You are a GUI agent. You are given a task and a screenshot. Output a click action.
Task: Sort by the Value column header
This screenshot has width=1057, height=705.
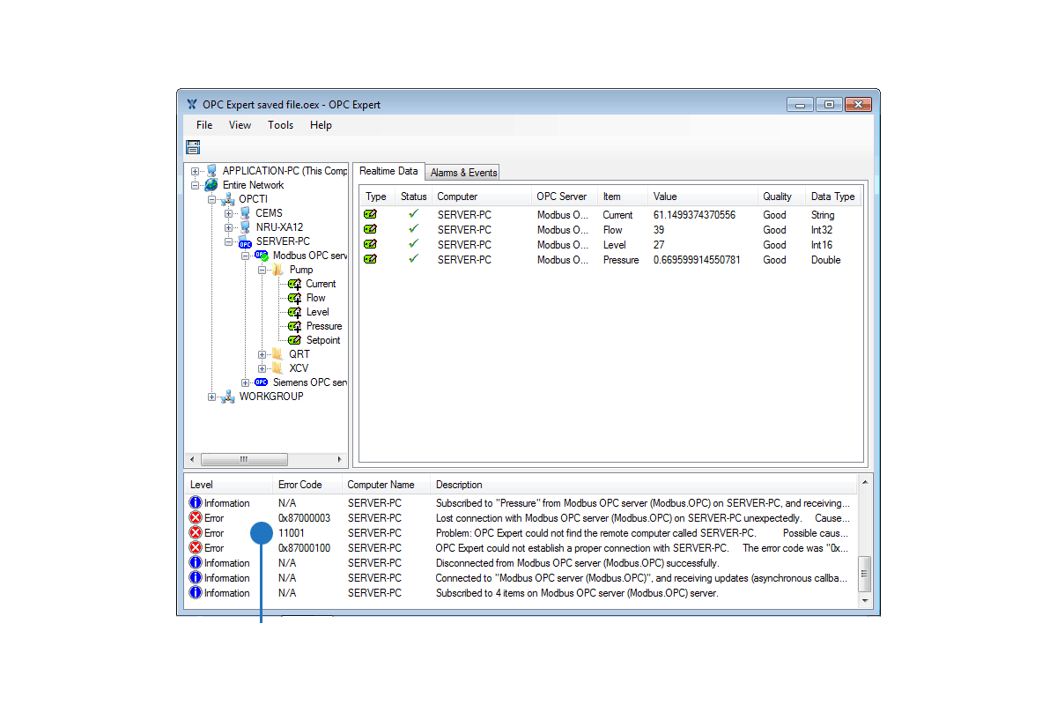[703, 197]
